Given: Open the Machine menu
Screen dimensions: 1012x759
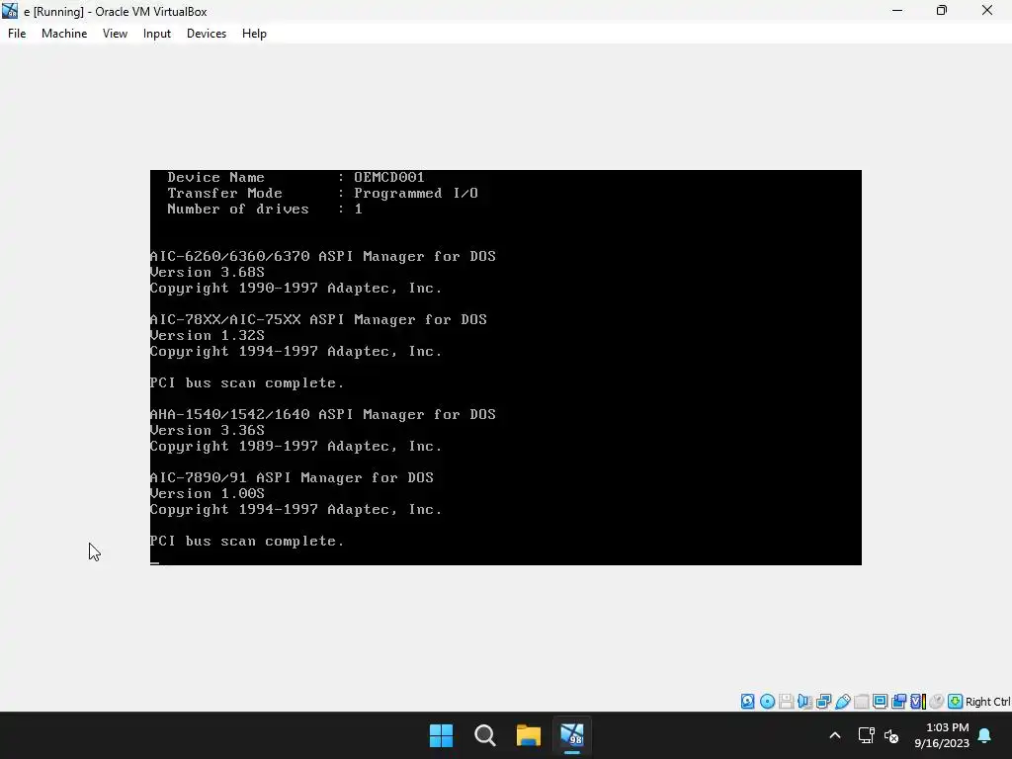Looking at the screenshot, I should pos(64,34).
